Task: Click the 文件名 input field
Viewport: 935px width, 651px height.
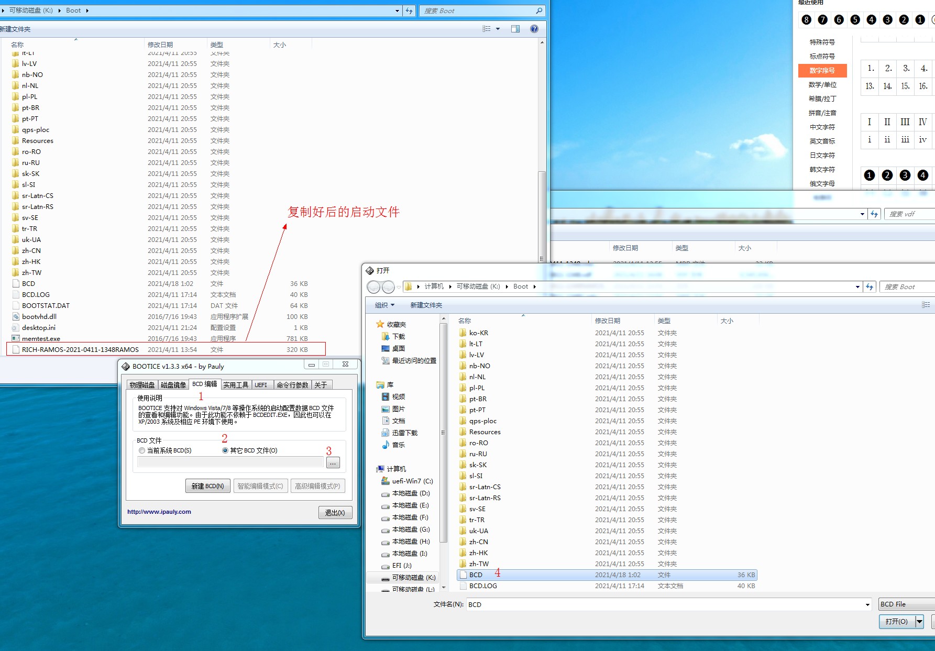Action: (x=664, y=605)
